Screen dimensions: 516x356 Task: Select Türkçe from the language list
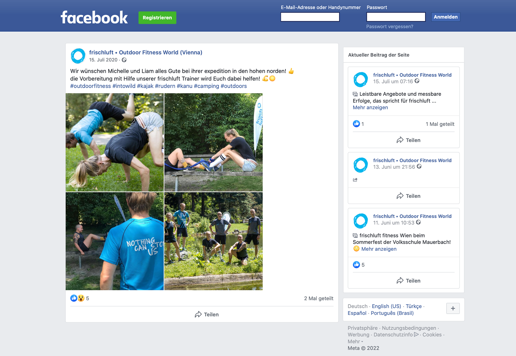[413, 306]
